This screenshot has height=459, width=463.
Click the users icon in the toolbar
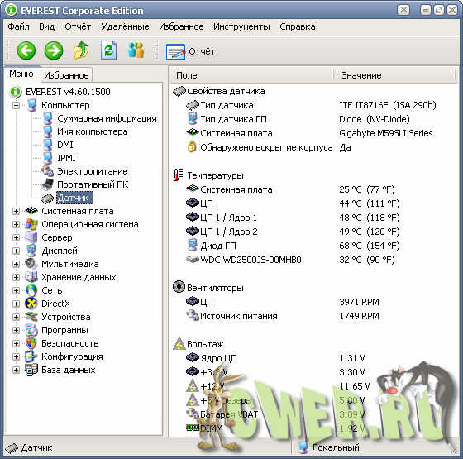pos(136,50)
